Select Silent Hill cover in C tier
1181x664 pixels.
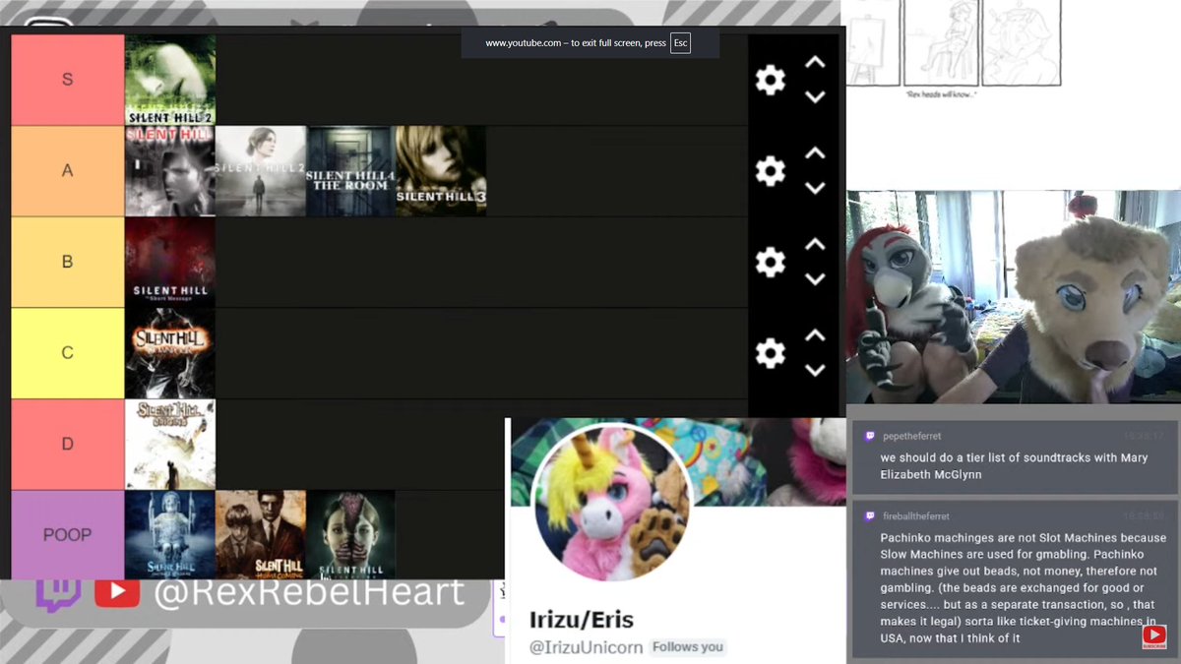pyautogui.click(x=170, y=353)
